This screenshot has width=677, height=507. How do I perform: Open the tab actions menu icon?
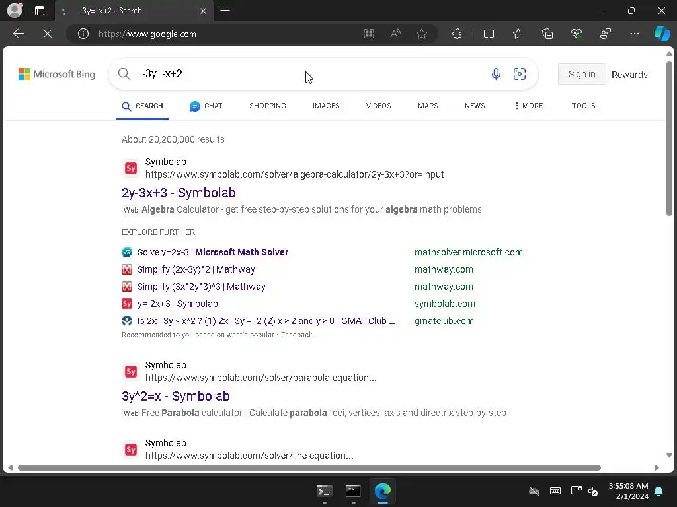[x=40, y=11]
